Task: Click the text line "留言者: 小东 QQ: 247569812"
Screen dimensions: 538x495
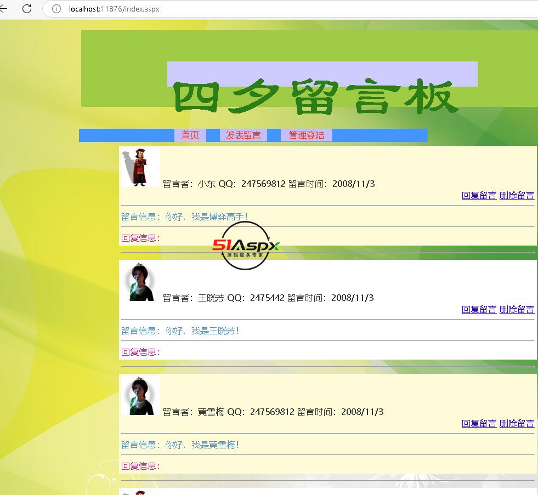Action: point(224,184)
